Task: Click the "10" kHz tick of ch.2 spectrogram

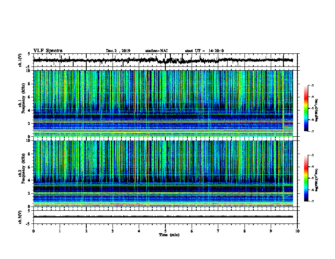Action: point(29,141)
